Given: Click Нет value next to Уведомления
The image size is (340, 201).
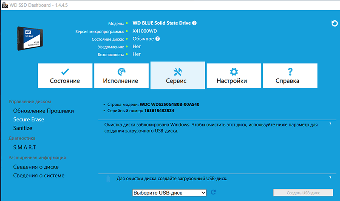Looking at the screenshot, I should click(136, 47).
